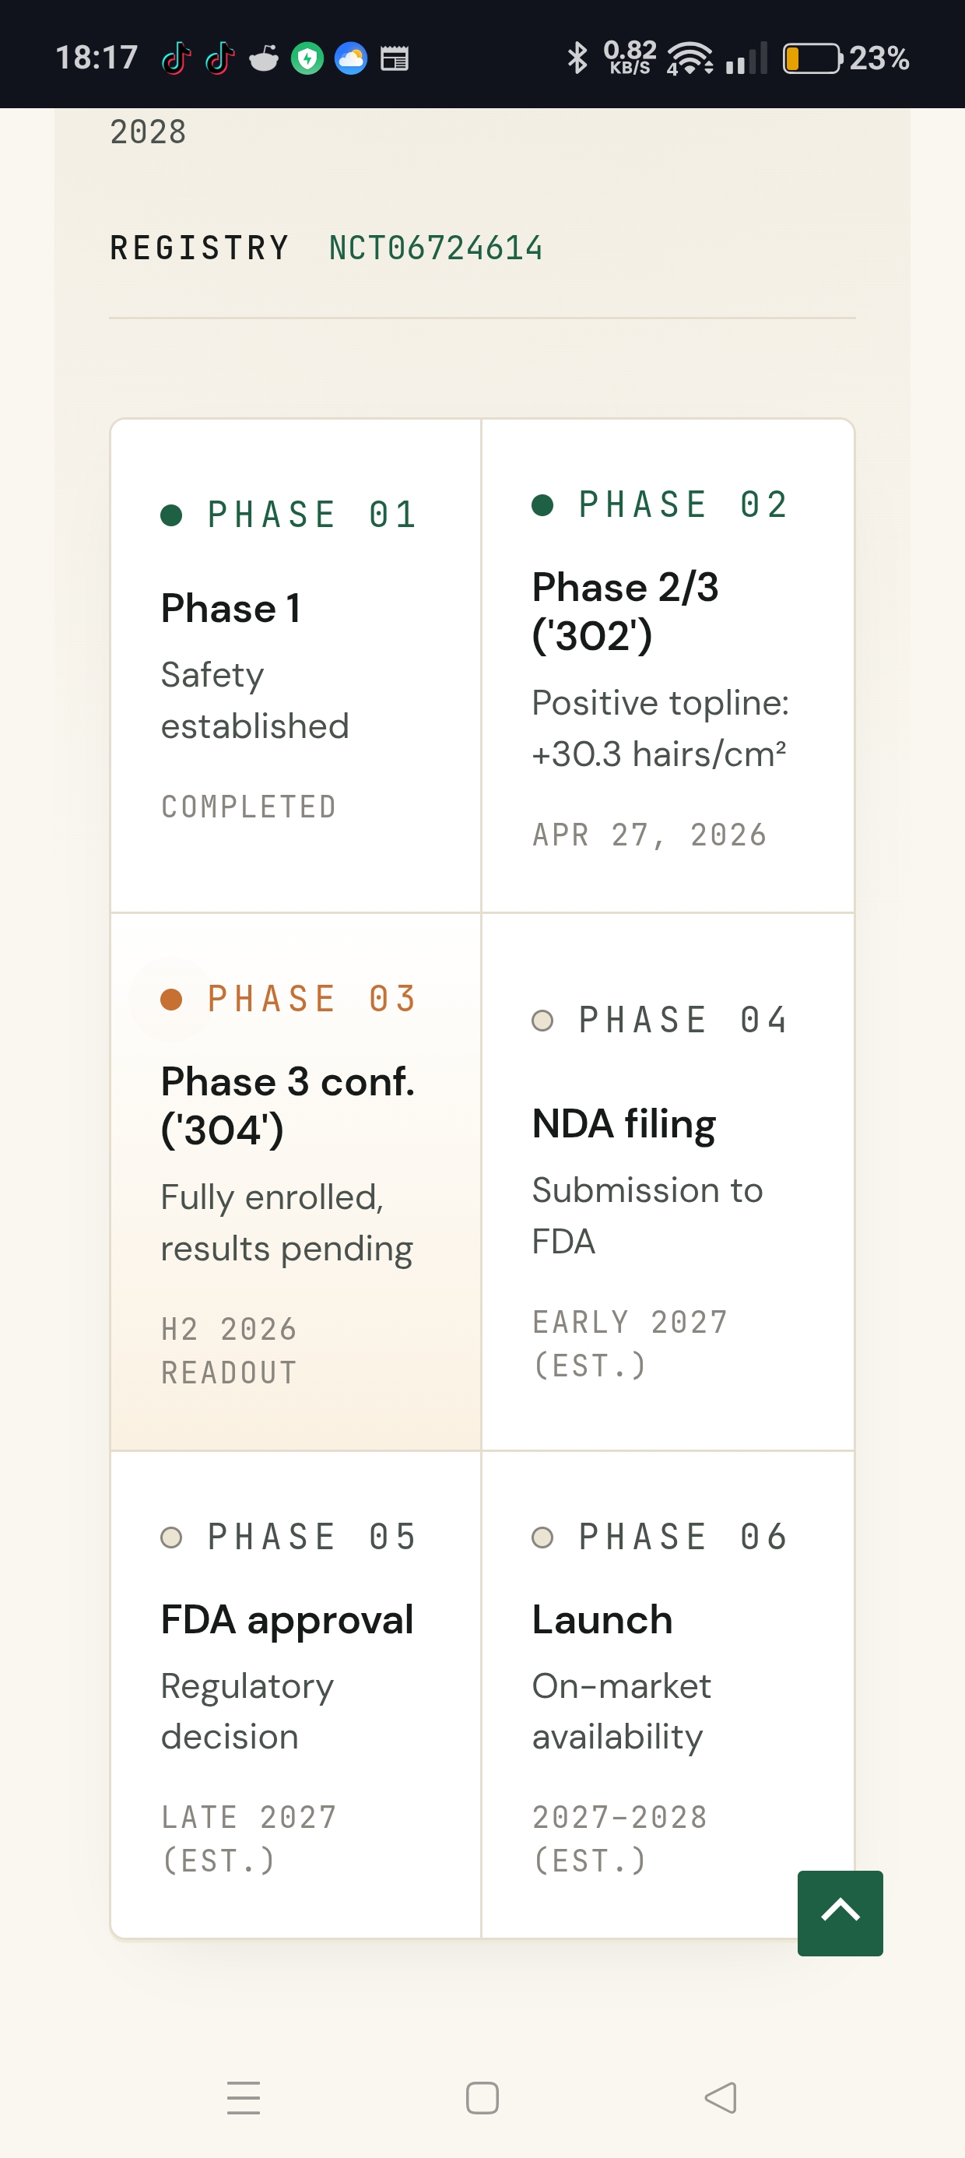Tap the cloud weather status icon
This screenshot has height=2158, width=965.
click(350, 58)
